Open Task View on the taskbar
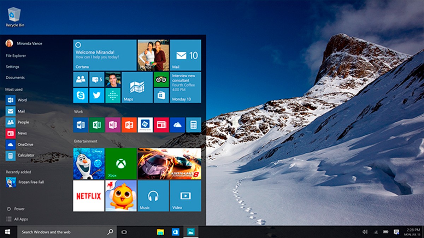424x238 pixels. point(124,232)
